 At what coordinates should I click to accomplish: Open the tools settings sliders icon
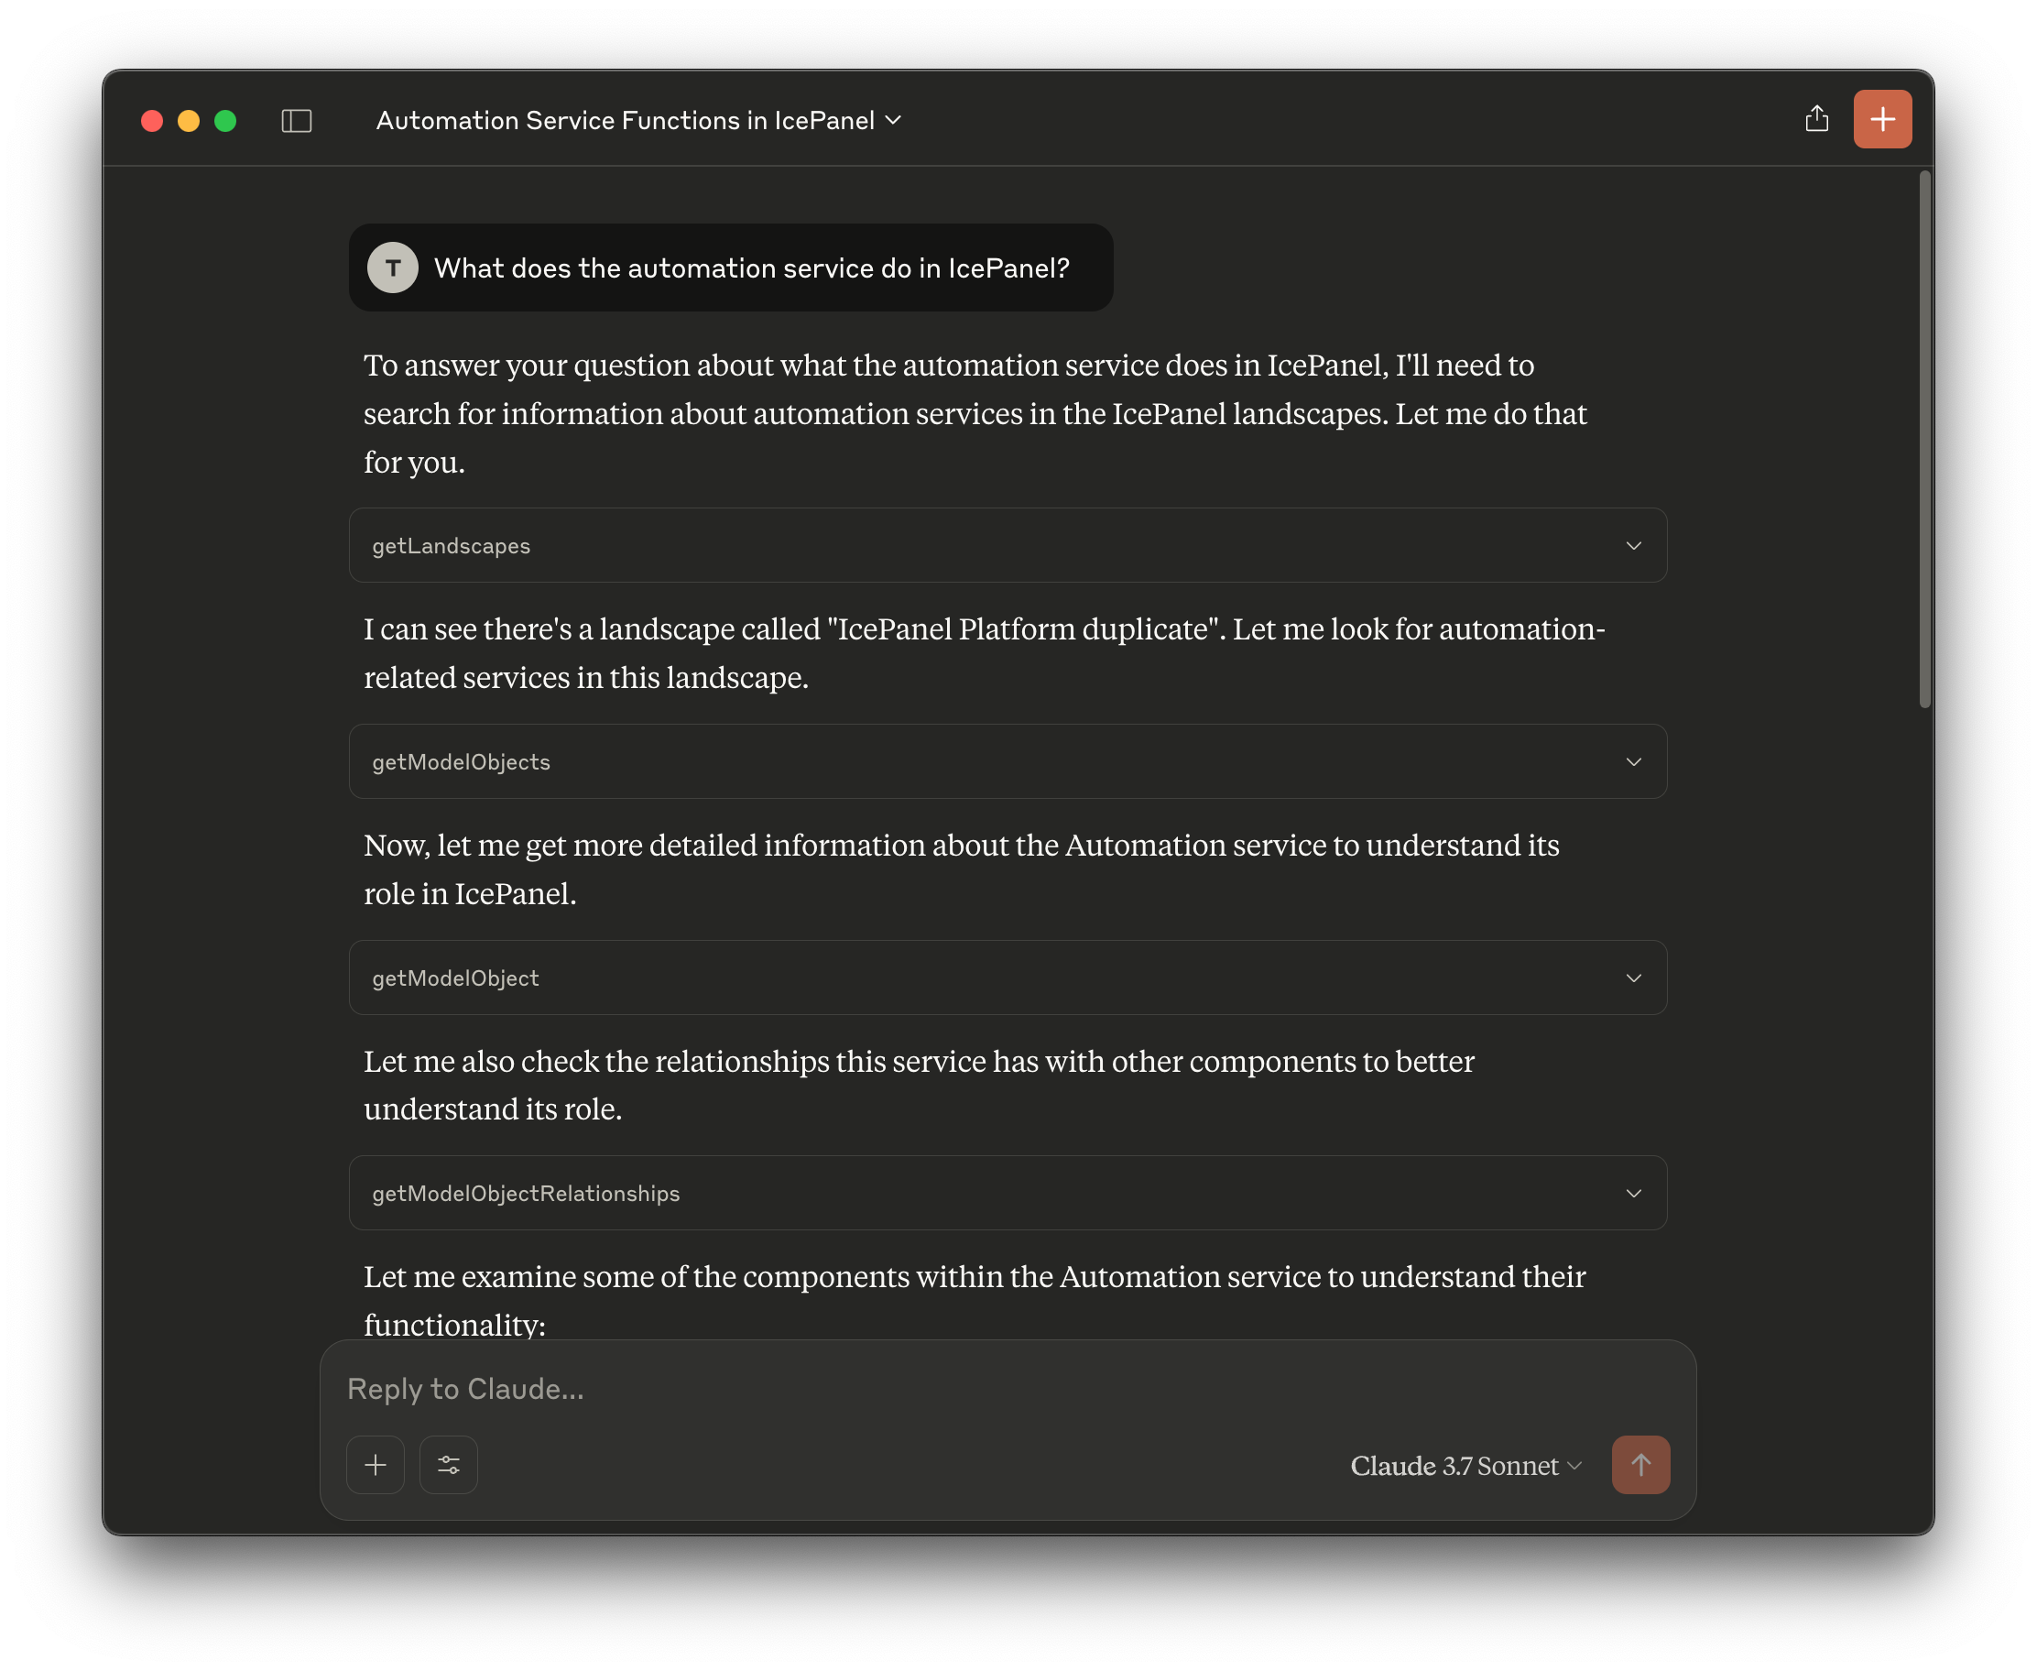point(449,1464)
